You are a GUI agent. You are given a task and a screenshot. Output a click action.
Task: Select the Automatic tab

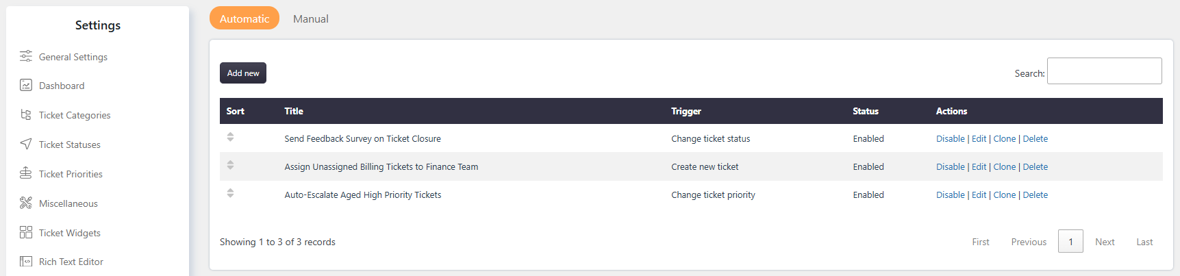[x=244, y=18]
